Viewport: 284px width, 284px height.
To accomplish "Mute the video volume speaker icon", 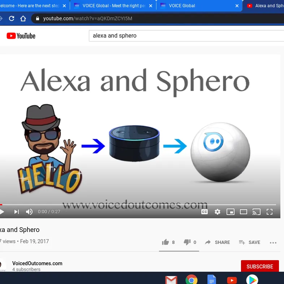I will pos(29,212).
